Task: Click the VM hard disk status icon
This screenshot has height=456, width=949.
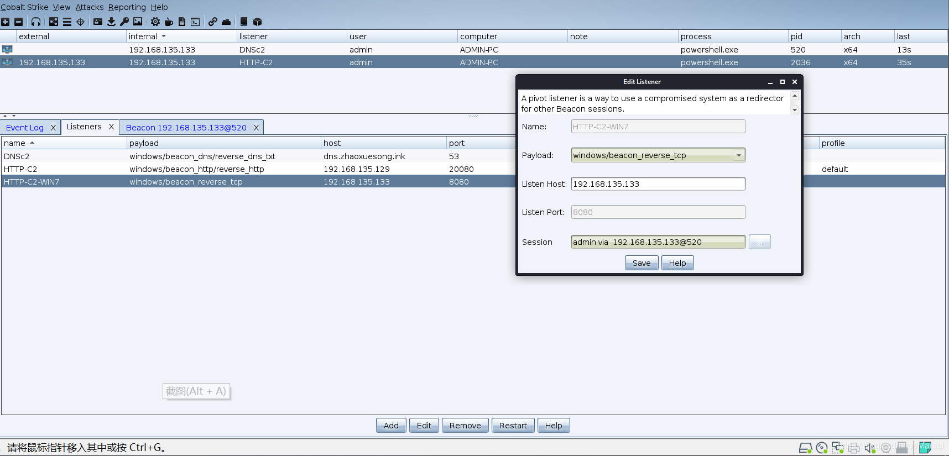Action: pyautogui.click(x=806, y=448)
